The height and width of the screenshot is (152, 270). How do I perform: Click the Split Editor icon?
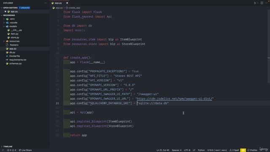click(262, 3)
